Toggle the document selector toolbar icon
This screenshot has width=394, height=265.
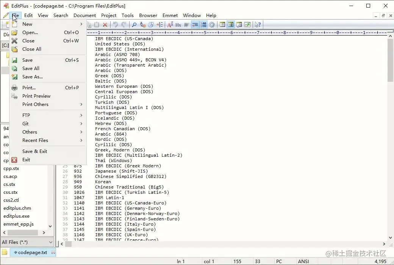point(222,25)
